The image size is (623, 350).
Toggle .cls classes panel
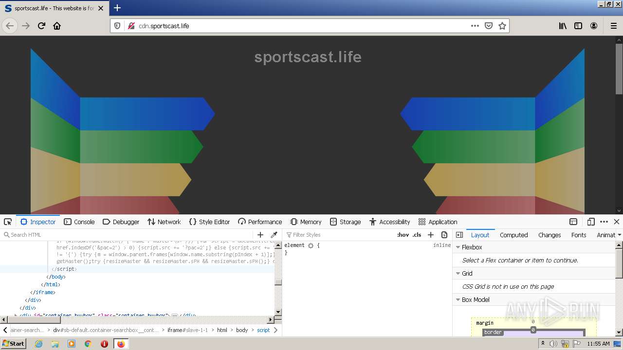click(417, 235)
